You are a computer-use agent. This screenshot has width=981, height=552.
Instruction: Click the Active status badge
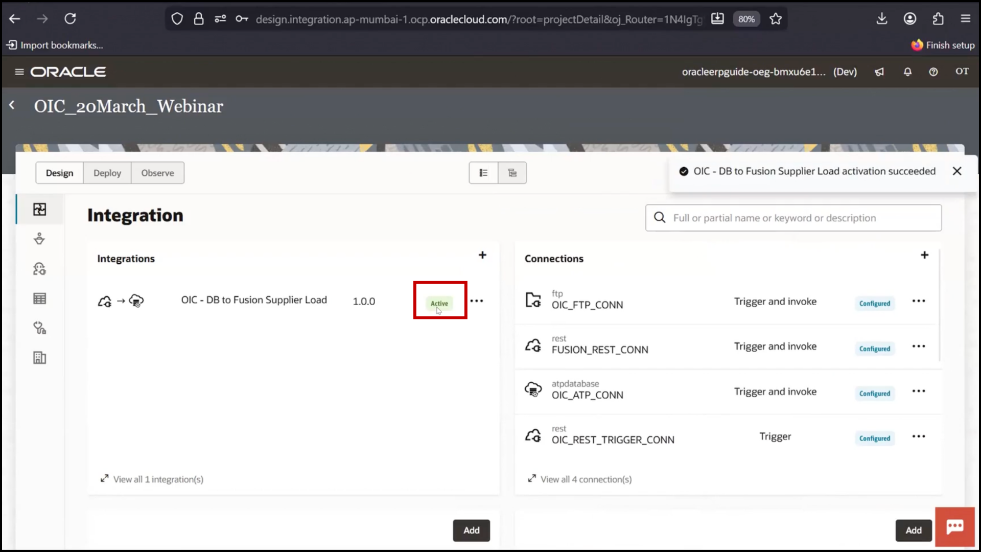pyautogui.click(x=439, y=303)
